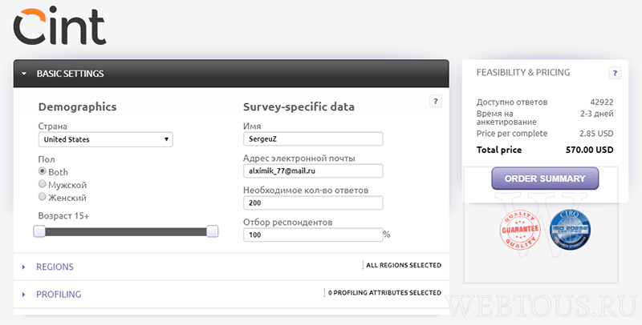The image size is (642, 325).
Task: Click the Survey-specific data heading
Action: [x=299, y=107]
